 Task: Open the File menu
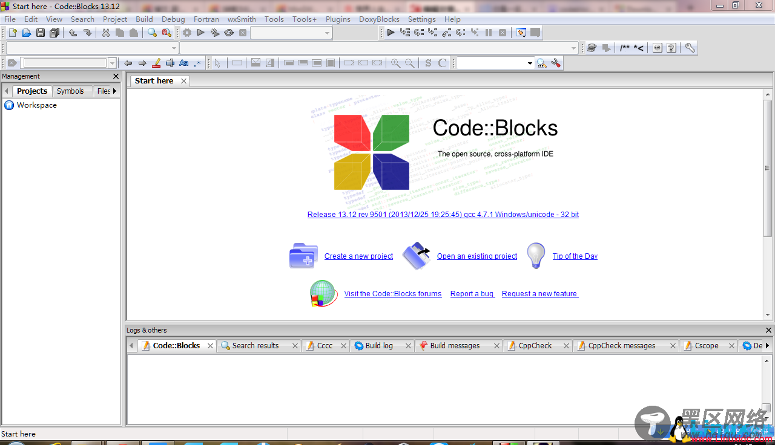(x=10, y=19)
